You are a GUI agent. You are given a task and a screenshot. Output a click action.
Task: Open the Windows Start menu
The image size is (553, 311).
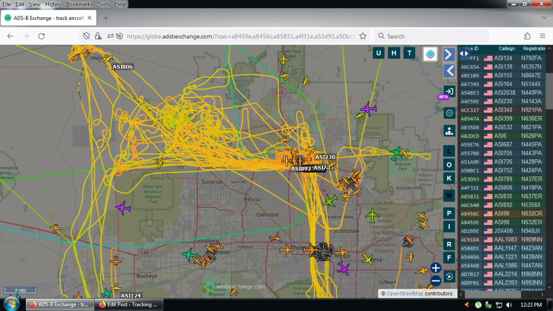point(11,305)
